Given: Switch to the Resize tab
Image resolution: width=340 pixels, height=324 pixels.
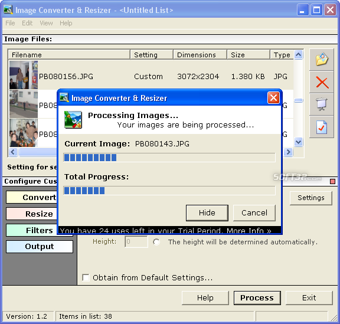Looking at the screenshot, I should click(32, 214).
